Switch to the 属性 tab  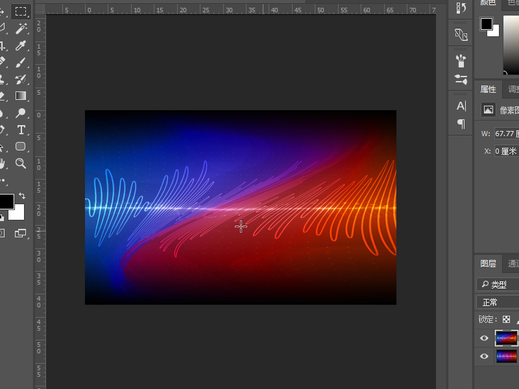[x=488, y=89]
